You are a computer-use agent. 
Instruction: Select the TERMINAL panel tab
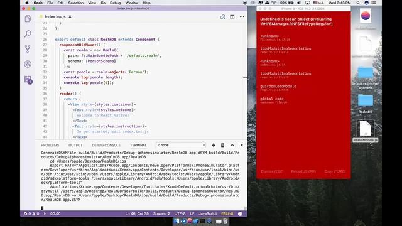(x=138, y=145)
